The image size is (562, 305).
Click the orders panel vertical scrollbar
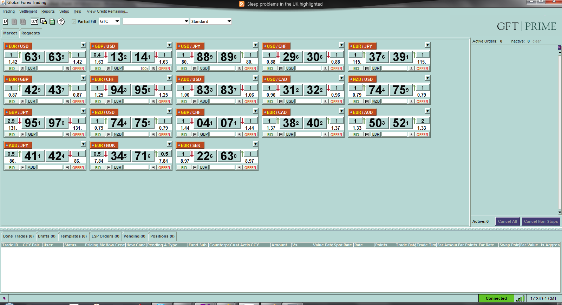pyautogui.click(x=560, y=132)
